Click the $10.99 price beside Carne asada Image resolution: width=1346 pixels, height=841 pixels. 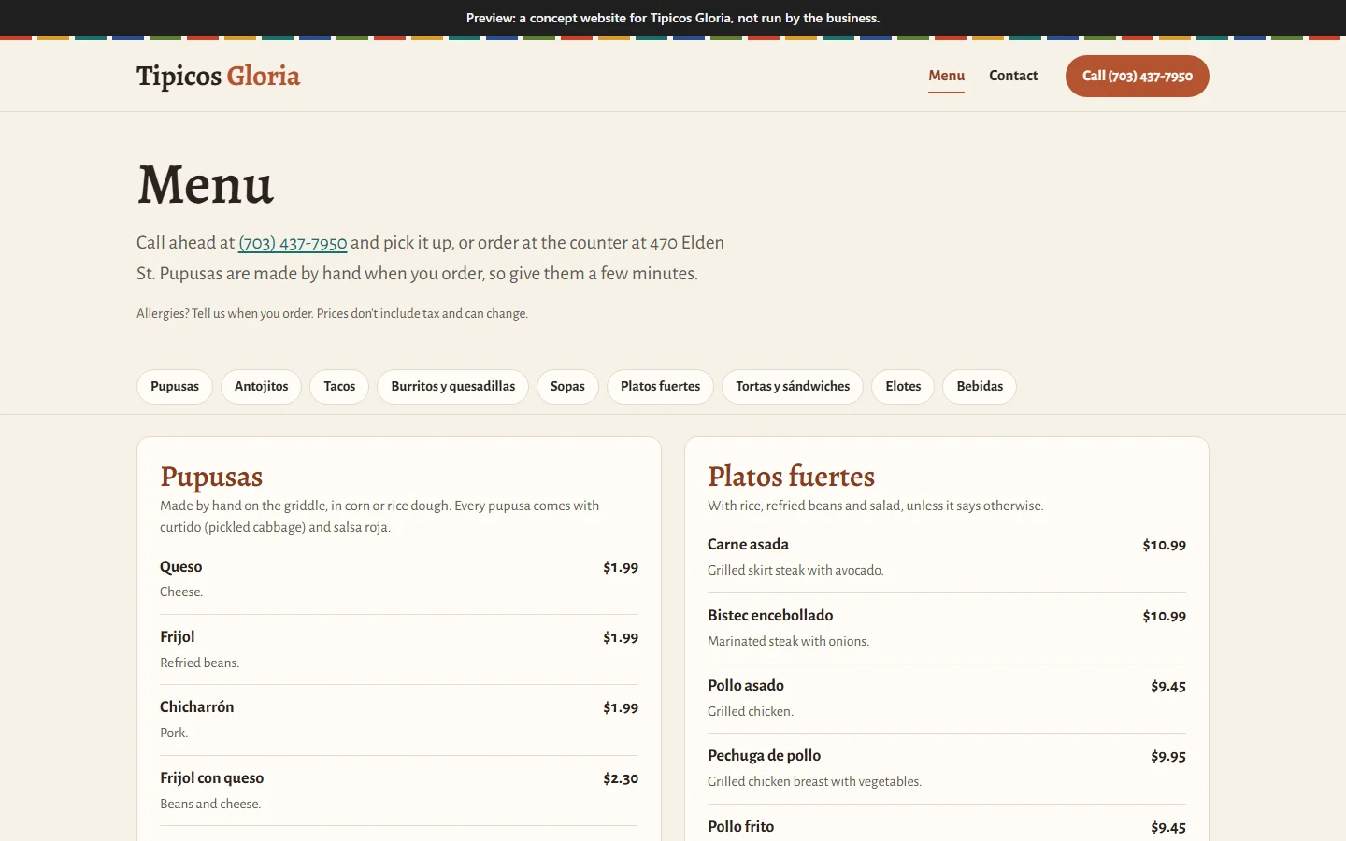(1164, 545)
